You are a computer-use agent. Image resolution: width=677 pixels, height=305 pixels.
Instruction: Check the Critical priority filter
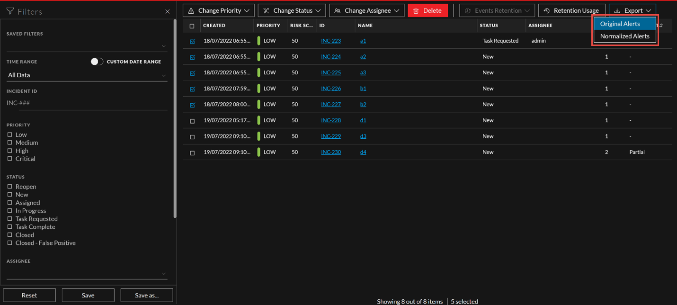coord(9,159)
